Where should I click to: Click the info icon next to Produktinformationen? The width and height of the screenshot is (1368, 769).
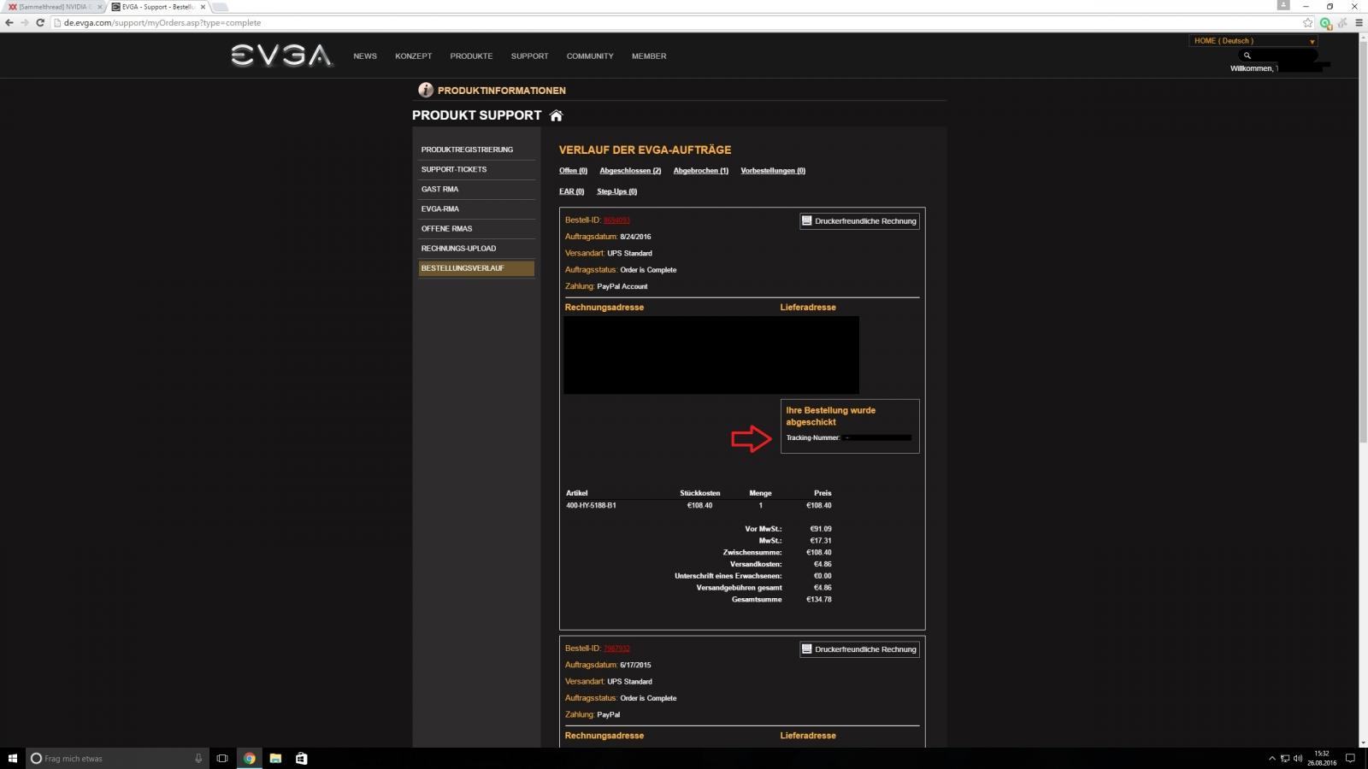(x=425, y=90)
